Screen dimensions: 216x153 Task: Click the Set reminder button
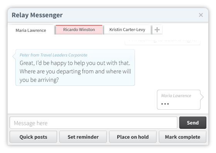coord(83,137)
